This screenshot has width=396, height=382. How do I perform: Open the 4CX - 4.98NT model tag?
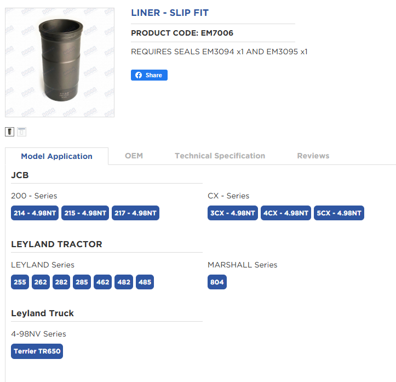[x=286, y=213]
